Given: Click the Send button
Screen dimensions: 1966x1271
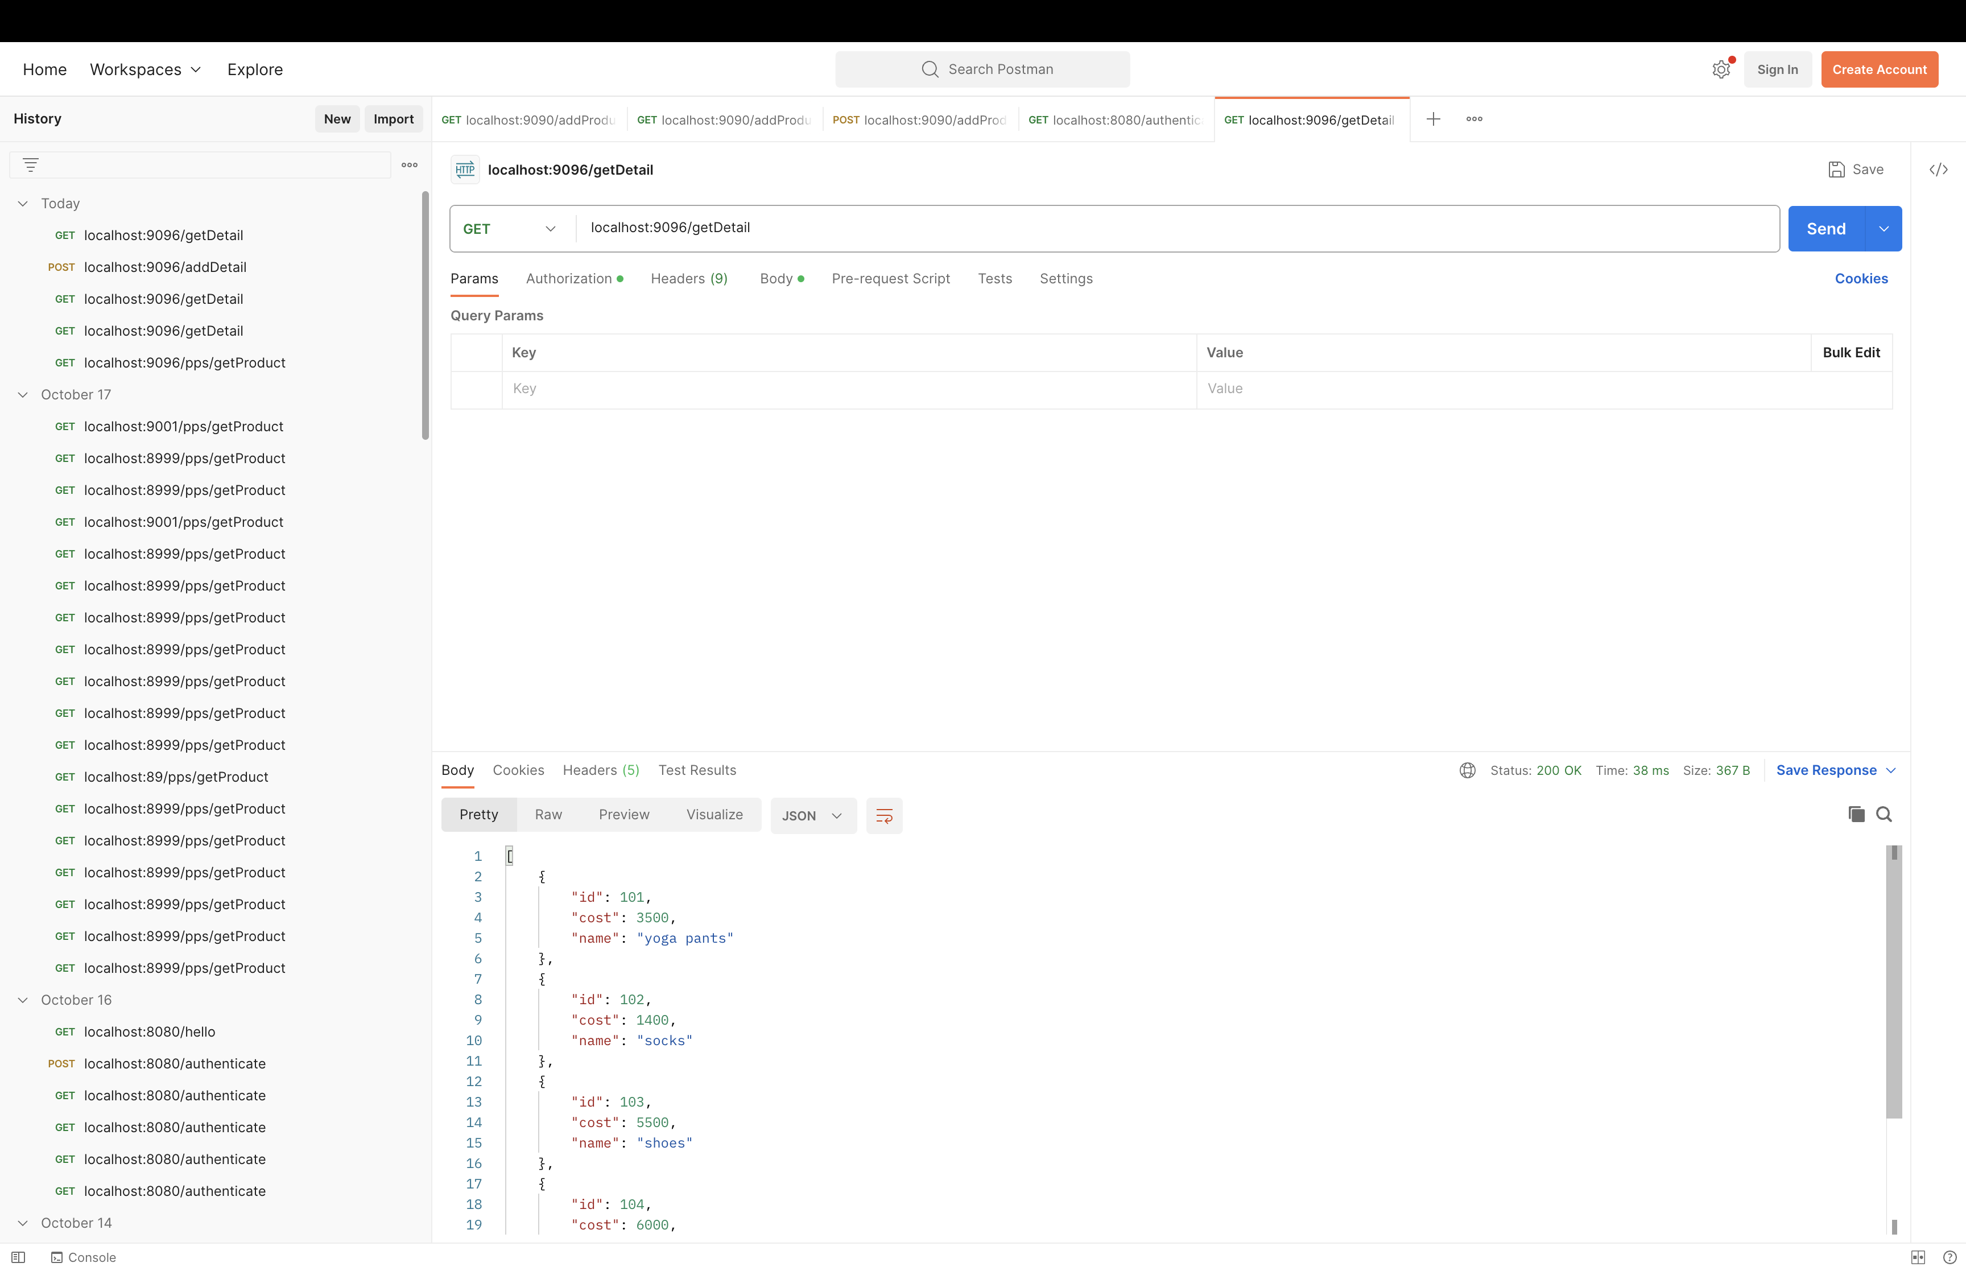Looking at the screenshot, I should [x=1827, y=229].
